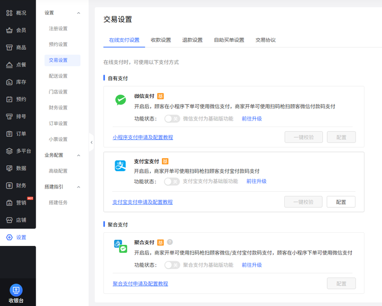The image size is (382, 306).
Task: Open 配送设置 in settings menu
Action: pos(58,76)
